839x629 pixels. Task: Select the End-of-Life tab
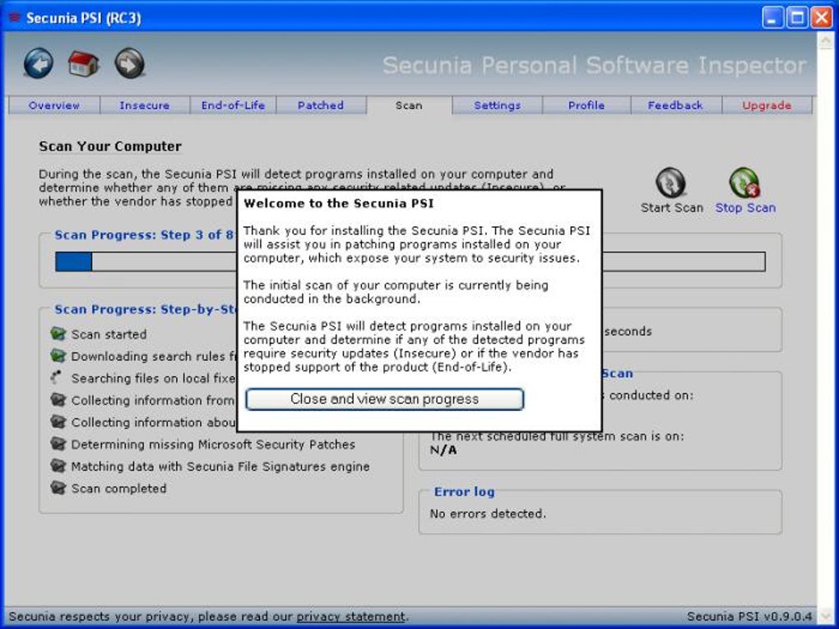[x=231, y=105]
